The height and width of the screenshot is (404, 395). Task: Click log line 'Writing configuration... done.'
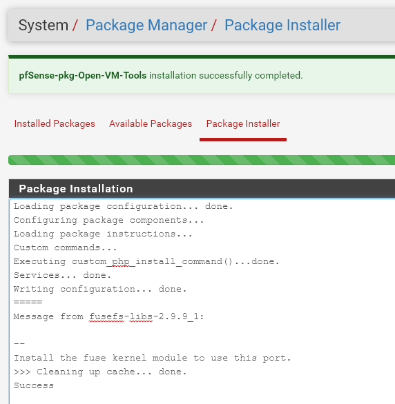click(100, 289)
